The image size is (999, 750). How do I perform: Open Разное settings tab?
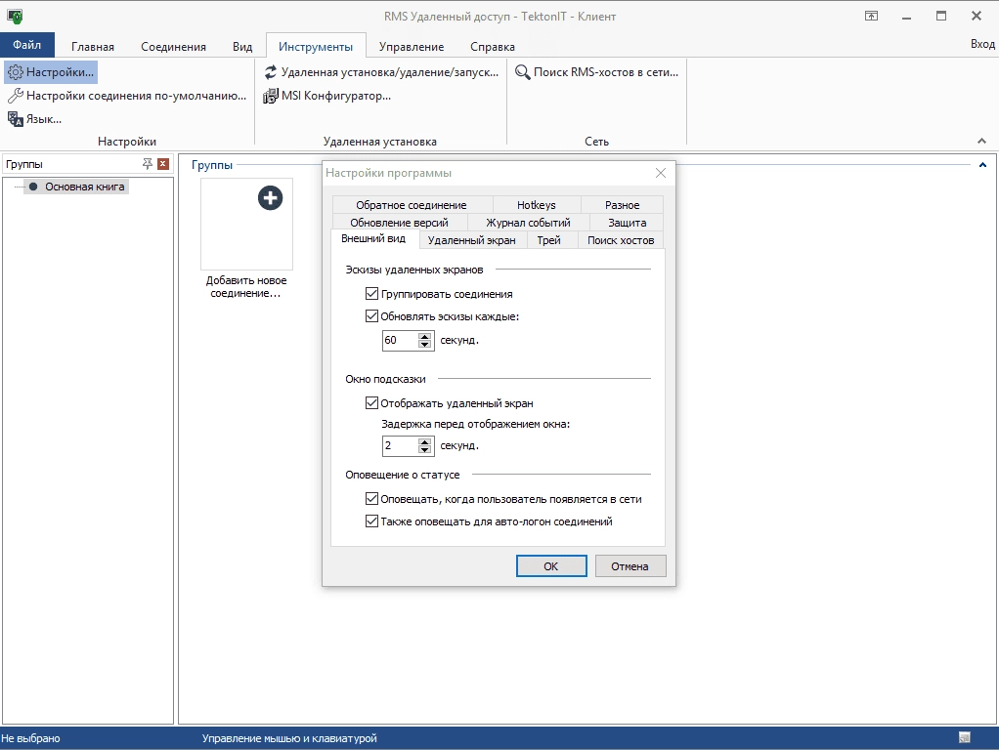(623, 205)
